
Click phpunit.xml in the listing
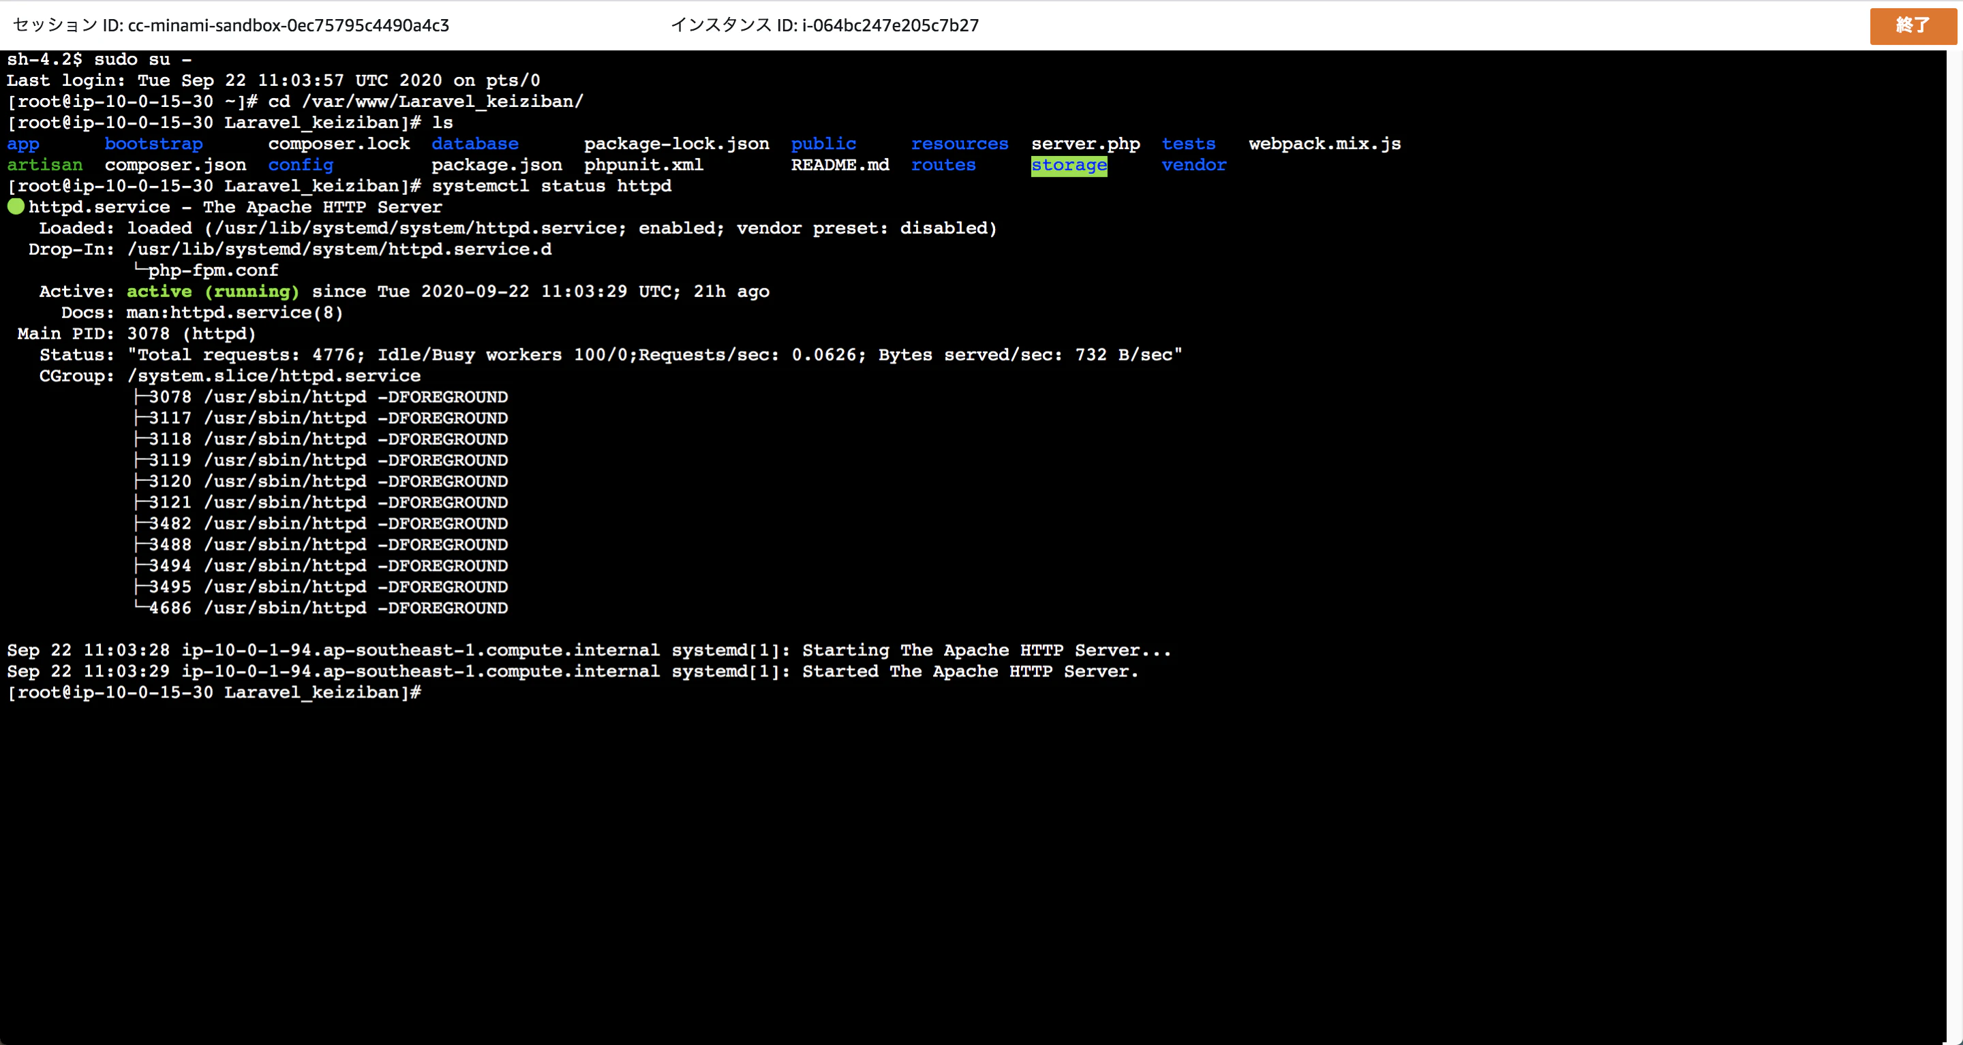pos(644,166)
